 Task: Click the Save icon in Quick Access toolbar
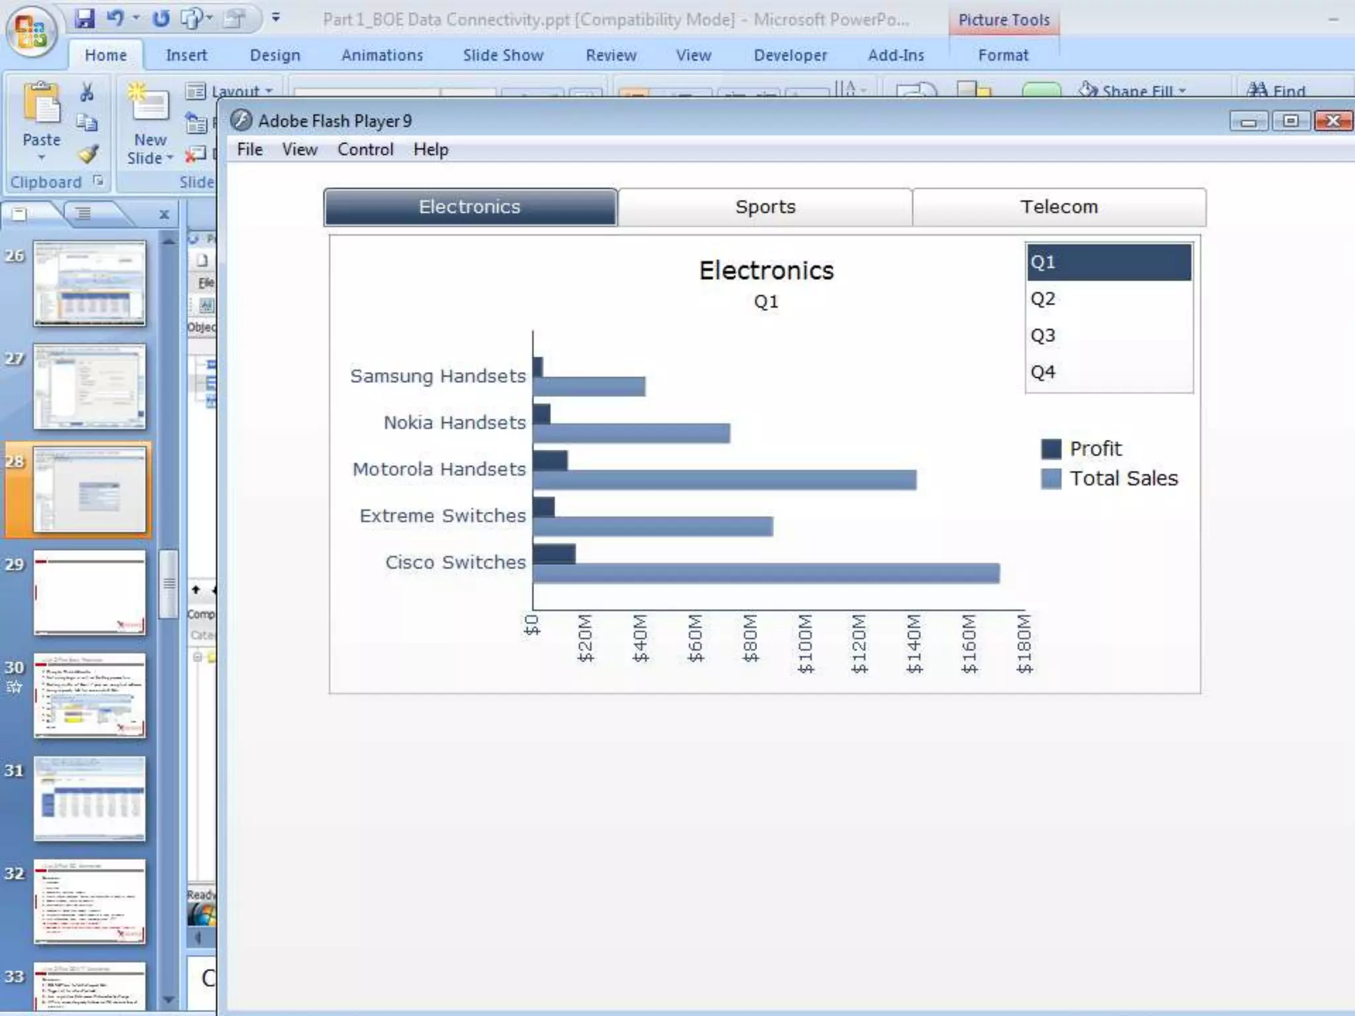click(85, 18)
